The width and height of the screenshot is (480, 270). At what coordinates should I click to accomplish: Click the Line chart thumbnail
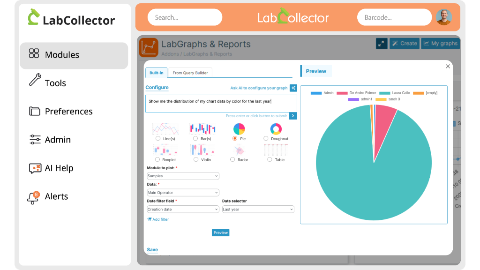165,129
